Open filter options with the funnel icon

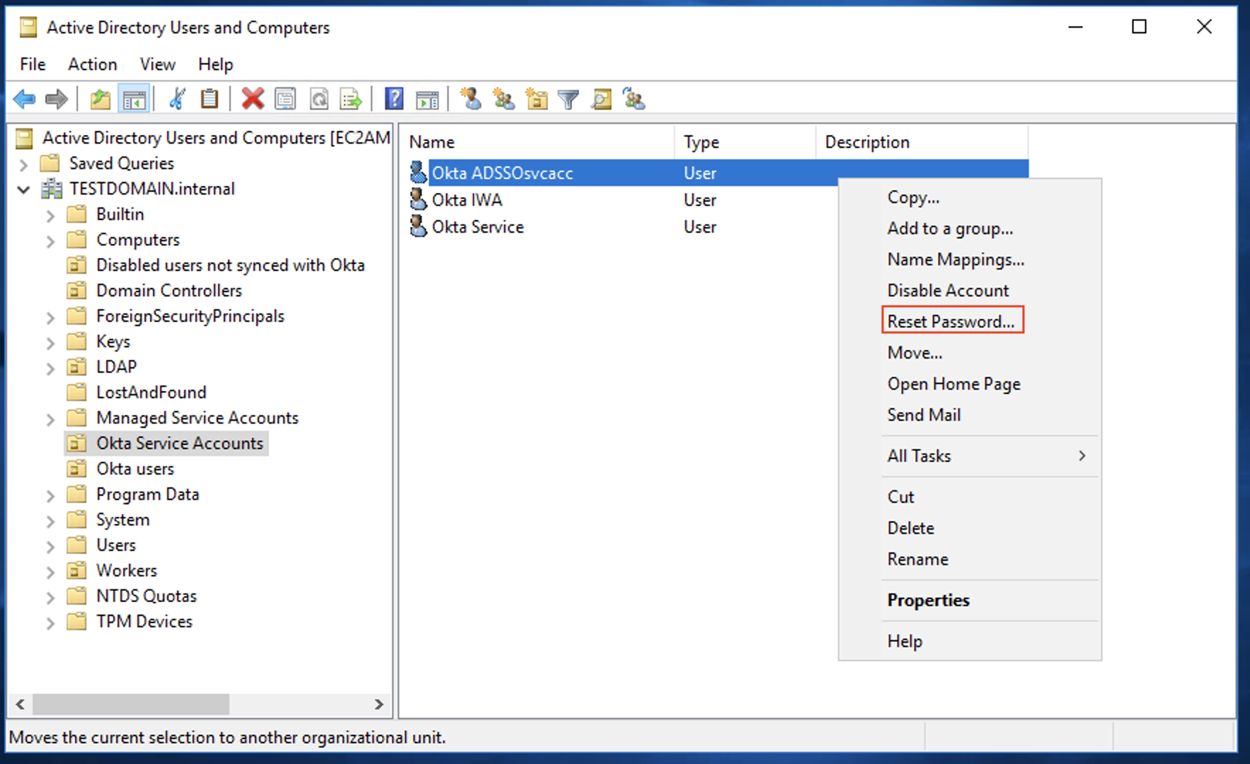(568, 100)
